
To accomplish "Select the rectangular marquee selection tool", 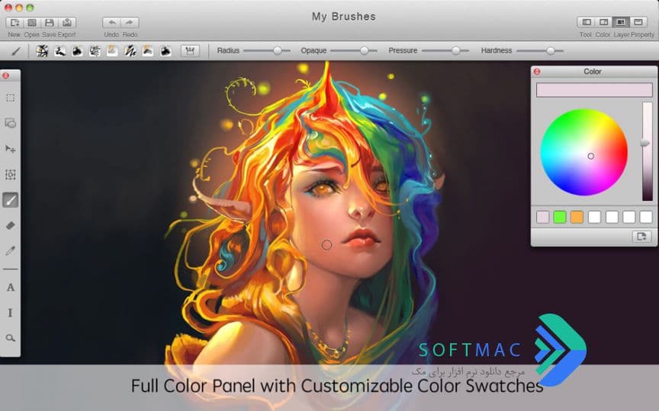I will pyautogui.click(x=11, y=97).
